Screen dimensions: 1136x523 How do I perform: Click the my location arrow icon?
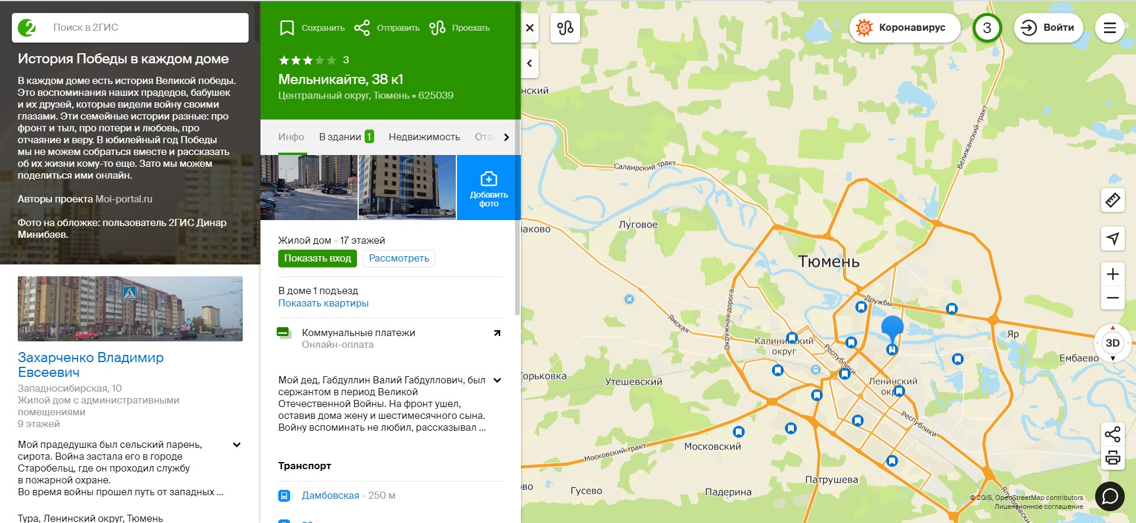click(x=1112, y=238)
